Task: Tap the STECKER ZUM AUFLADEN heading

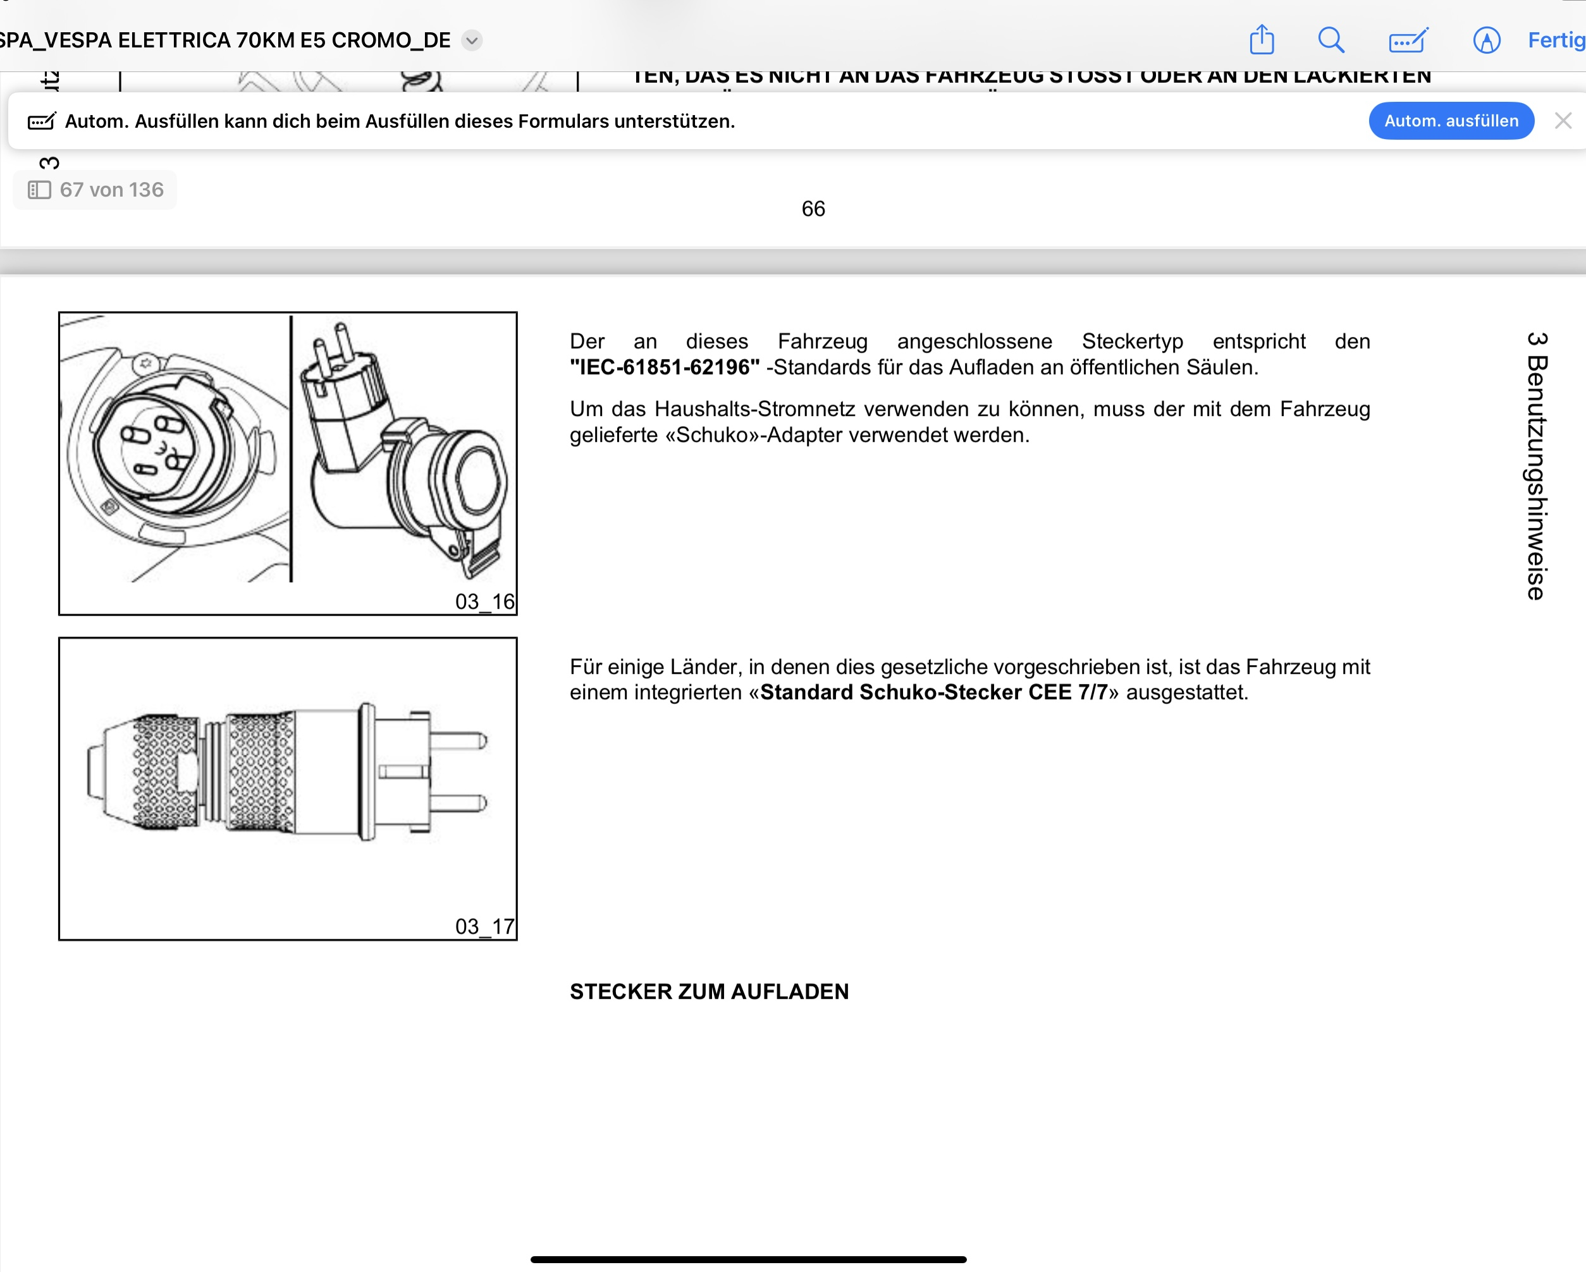Action: tap(709, 991)
